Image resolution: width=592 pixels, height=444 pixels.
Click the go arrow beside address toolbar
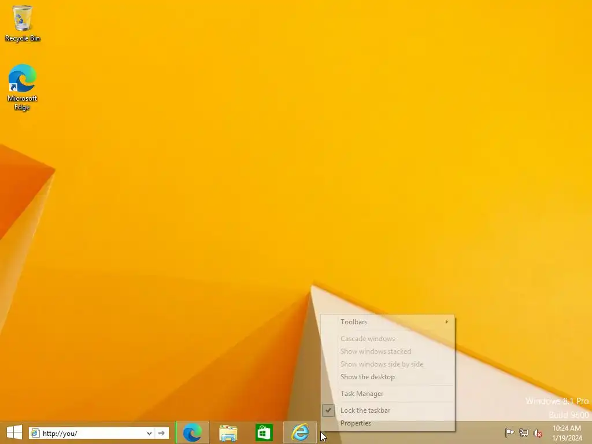point(162,433)
